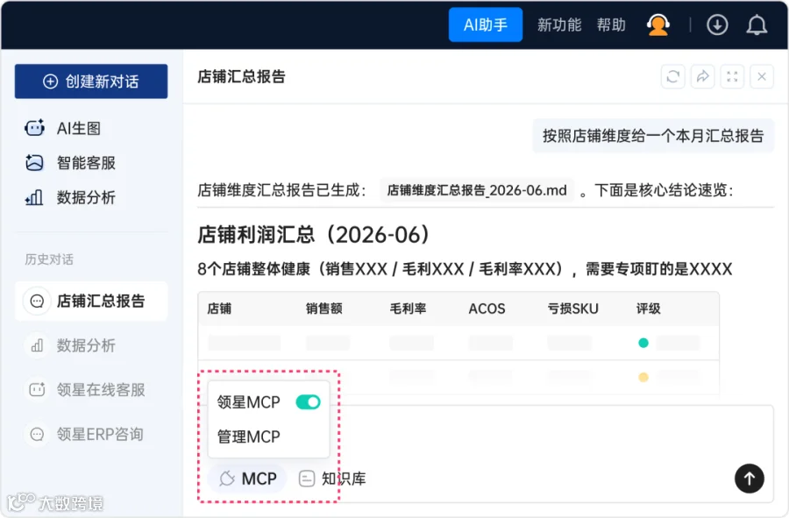This screenshot has height=518, width=789.
Task: Click the bar chart icon beside upper 数据分析
Action: [34, 197]
